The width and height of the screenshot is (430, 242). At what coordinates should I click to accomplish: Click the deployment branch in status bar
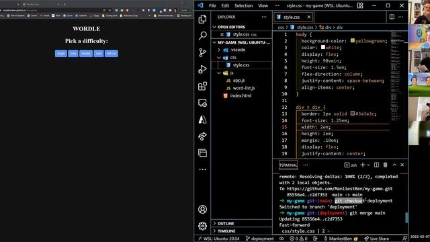pos(260,239)
